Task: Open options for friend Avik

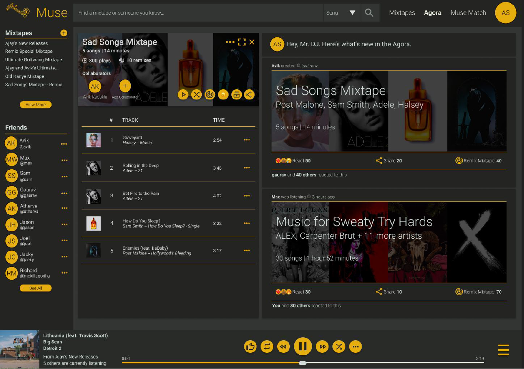Action: (x=64, y=144)
